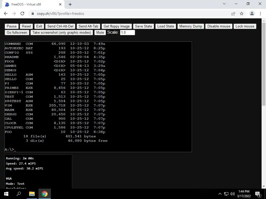Image resolution: width=266 pixels, height=199 pixels.
Task: Click the FOO file entry
Action: (x=55, y=132)
